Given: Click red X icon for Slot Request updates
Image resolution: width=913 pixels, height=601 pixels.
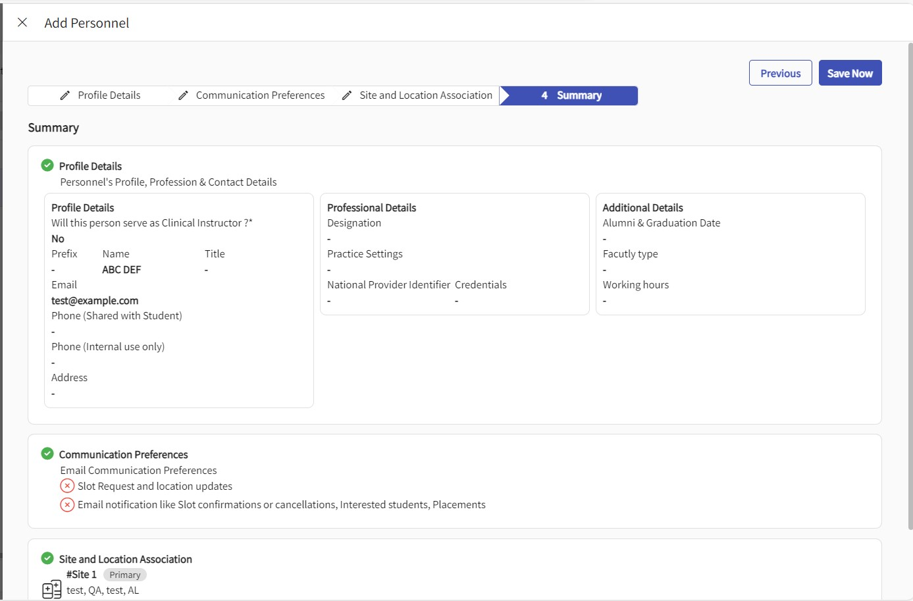Looking at the screenshot, I should pos(67,486).
